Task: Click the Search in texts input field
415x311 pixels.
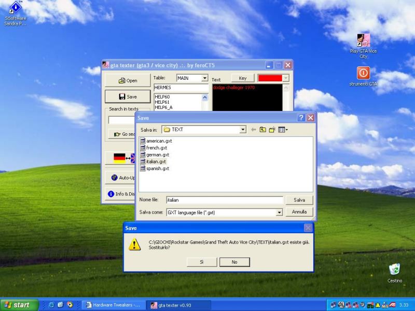Action: (x=122, y=120)
